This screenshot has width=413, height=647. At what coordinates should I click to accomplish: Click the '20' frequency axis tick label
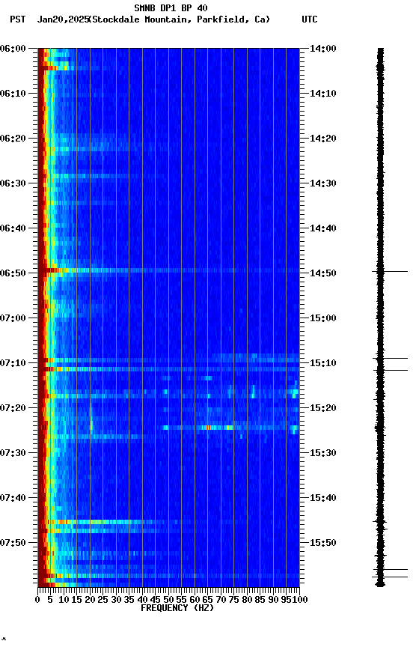(x=90, y=600)
